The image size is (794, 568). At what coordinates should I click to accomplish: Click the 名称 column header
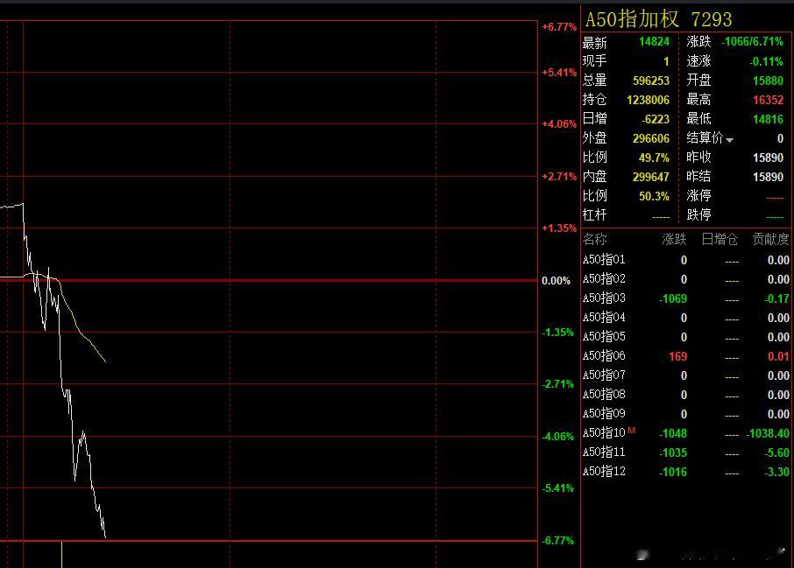pyautogui.click(x=594, y=239)
